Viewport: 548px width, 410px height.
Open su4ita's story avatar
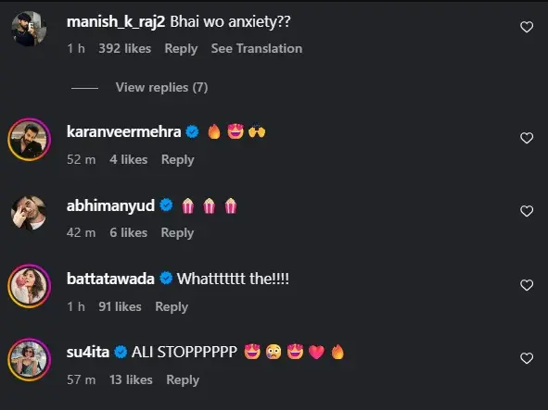click(30, 359)
